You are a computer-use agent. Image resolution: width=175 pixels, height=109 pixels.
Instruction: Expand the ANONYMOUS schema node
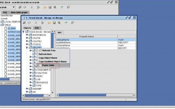pyautogui.click(x=27, y=35)
